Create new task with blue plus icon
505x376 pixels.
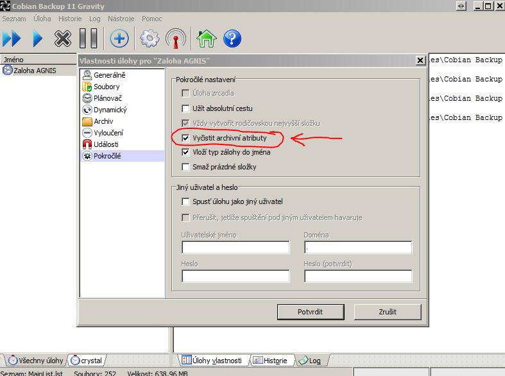(119, 38)
